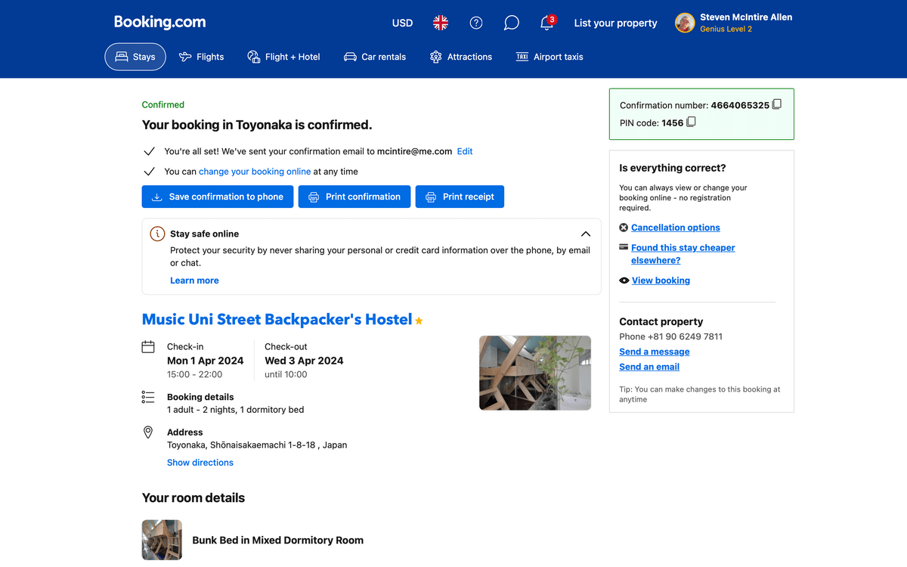Image resolution: width=907 pixels, height=567 pixels.
Task: Click the Booking.com logo
Action: (x=159, y=23)
